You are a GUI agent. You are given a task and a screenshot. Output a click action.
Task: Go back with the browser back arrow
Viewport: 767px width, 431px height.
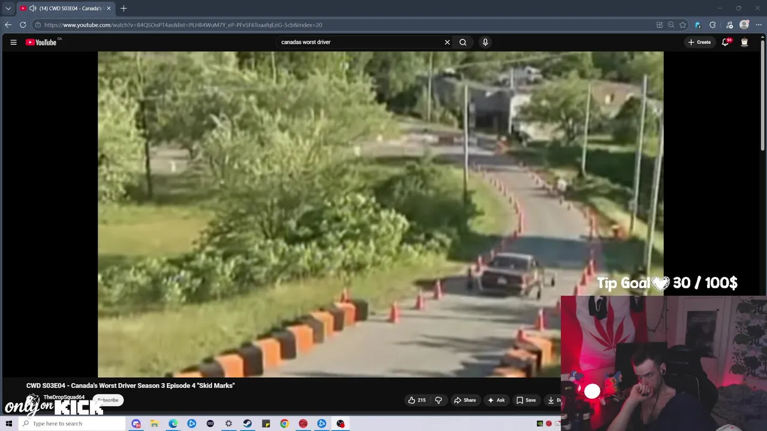(x=8, y=25)
